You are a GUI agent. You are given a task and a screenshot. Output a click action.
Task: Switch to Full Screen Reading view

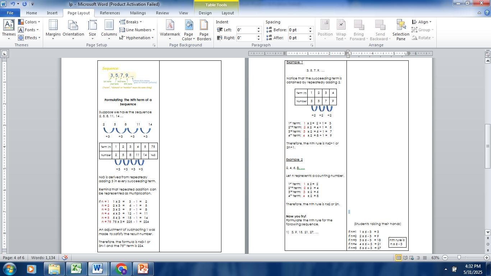(x=405, y=258)
